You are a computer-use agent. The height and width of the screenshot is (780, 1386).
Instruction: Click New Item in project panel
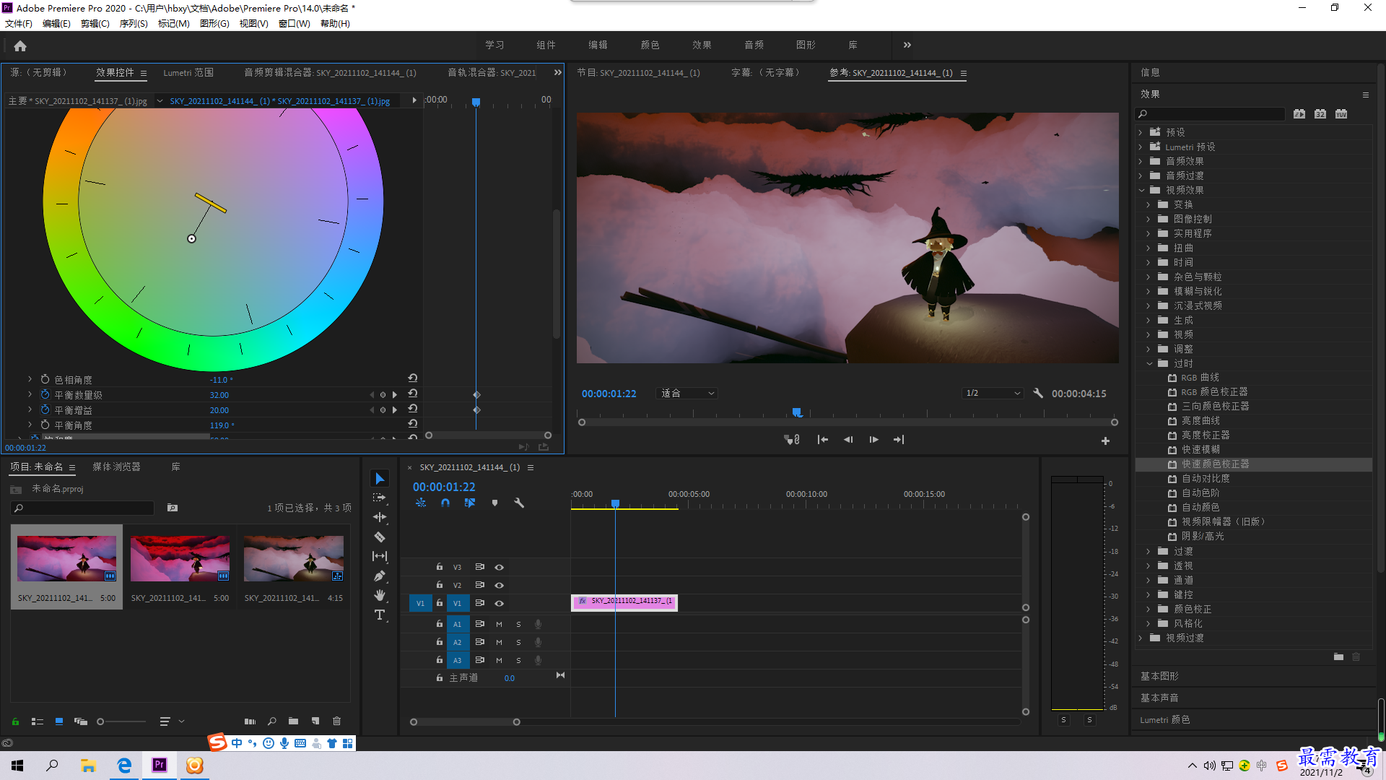tap(315, 721)
